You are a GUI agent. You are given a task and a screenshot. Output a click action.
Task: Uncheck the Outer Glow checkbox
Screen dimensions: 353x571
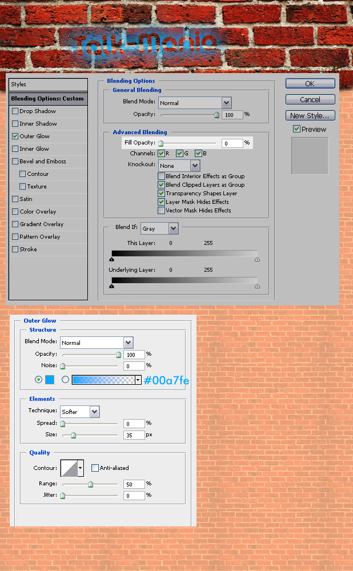15,136
